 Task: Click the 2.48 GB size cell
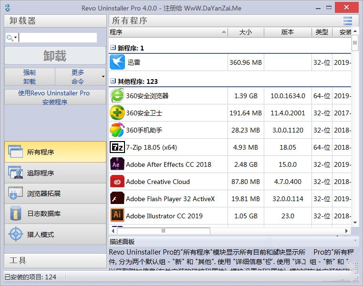click(246, 164)
